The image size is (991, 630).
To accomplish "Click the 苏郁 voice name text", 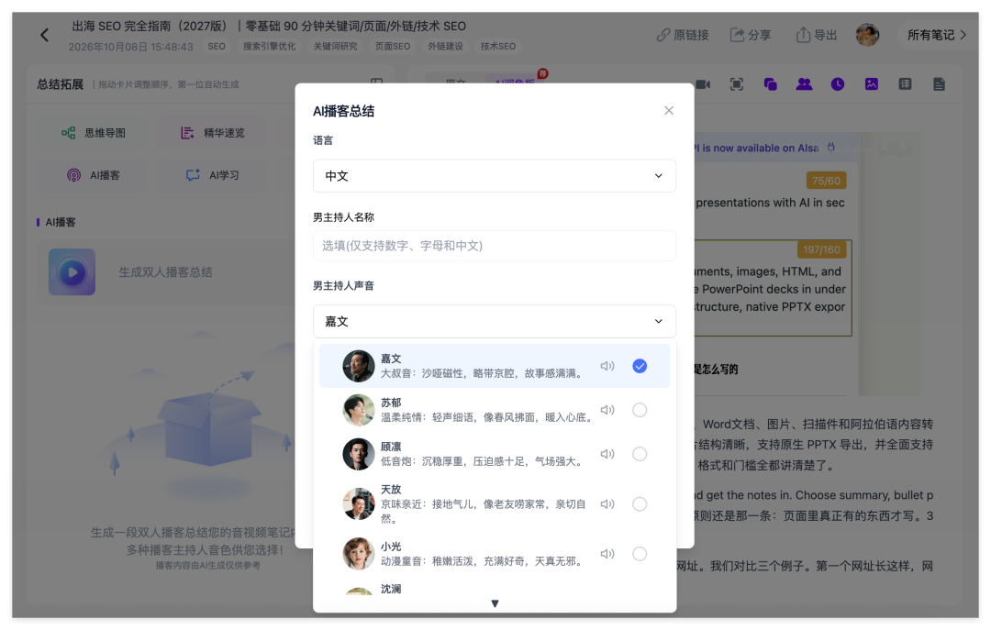I will coord(391,403).
